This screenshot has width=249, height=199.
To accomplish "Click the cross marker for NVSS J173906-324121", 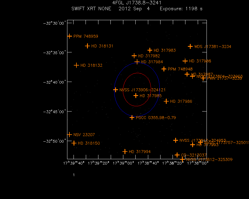I will (115, 90).
